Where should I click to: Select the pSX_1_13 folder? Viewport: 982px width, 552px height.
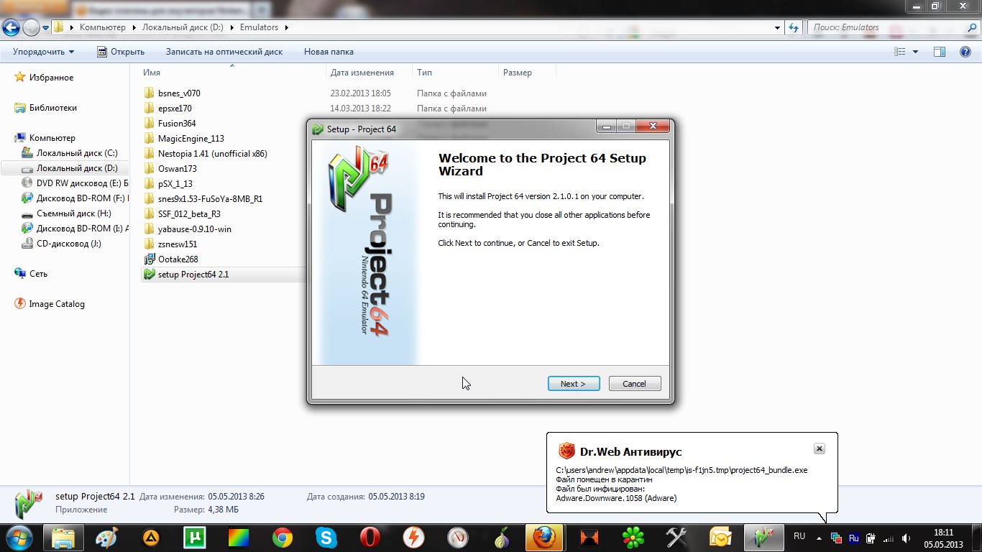[175, 184]
